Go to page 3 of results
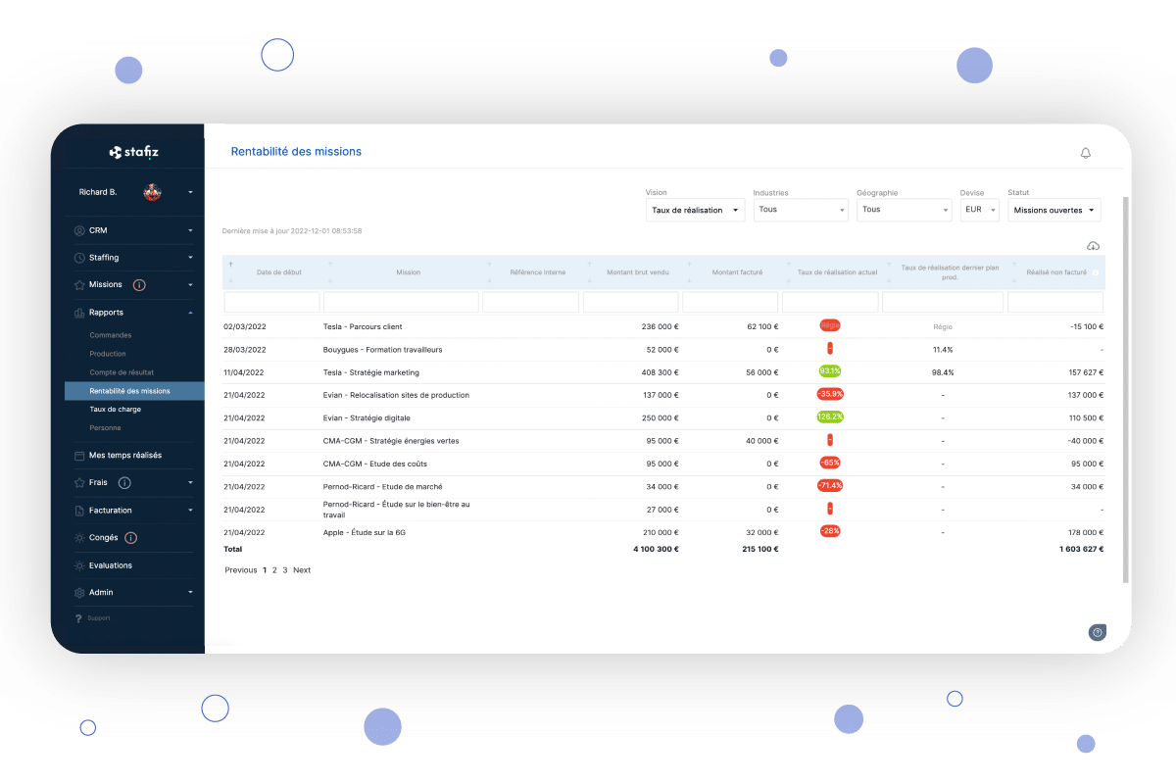The image size is (1176, 784). (x=285, y=570)
